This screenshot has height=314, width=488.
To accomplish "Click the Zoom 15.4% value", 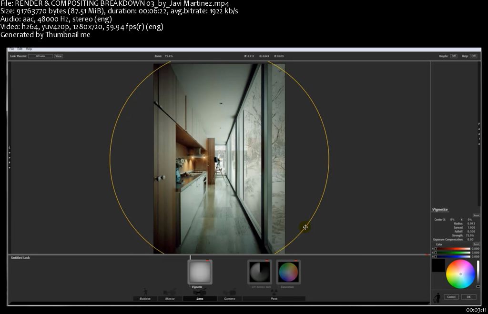I will pyautogui.click(x=169, y=56).
